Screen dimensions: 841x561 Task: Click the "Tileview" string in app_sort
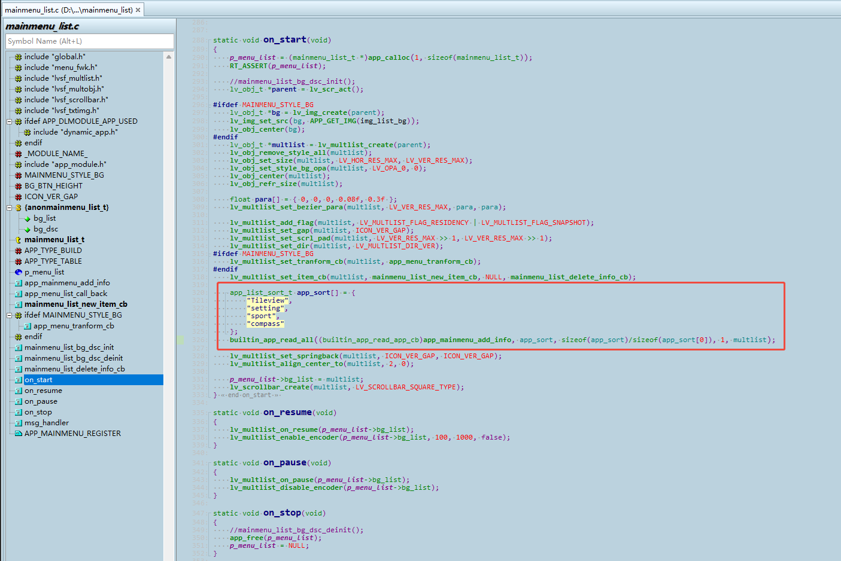click(x=267, y=300)
